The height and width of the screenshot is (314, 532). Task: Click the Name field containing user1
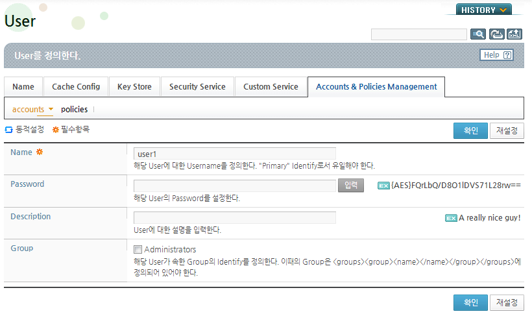[x=235, y=154]
